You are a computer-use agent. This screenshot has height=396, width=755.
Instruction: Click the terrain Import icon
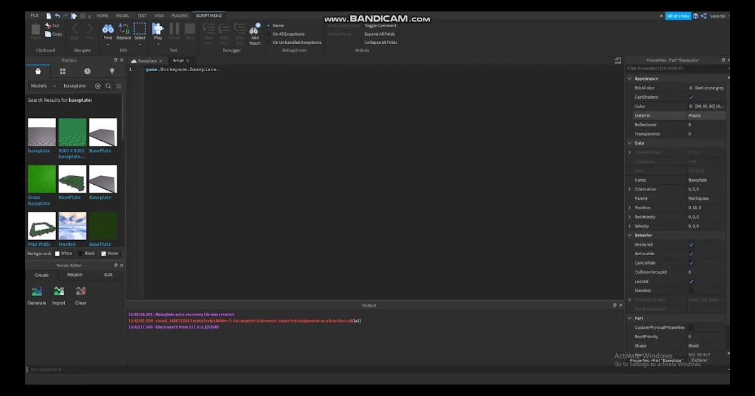(x=59, y=291)
